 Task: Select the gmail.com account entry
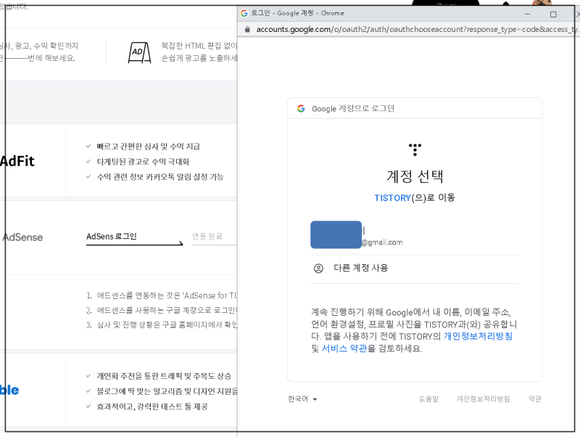tap(415, 235)
